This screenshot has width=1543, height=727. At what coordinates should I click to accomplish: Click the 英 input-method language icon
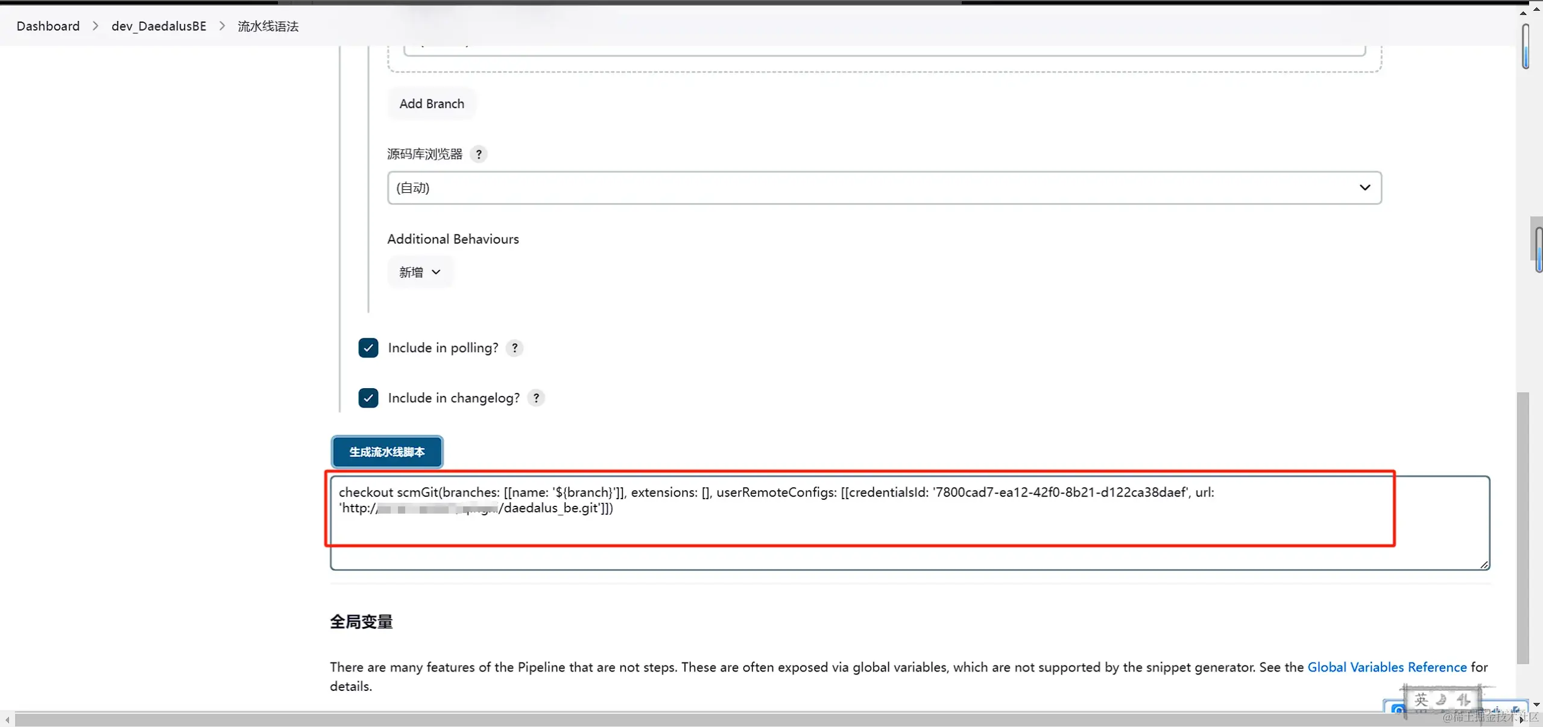click(x=1421, y=699)
